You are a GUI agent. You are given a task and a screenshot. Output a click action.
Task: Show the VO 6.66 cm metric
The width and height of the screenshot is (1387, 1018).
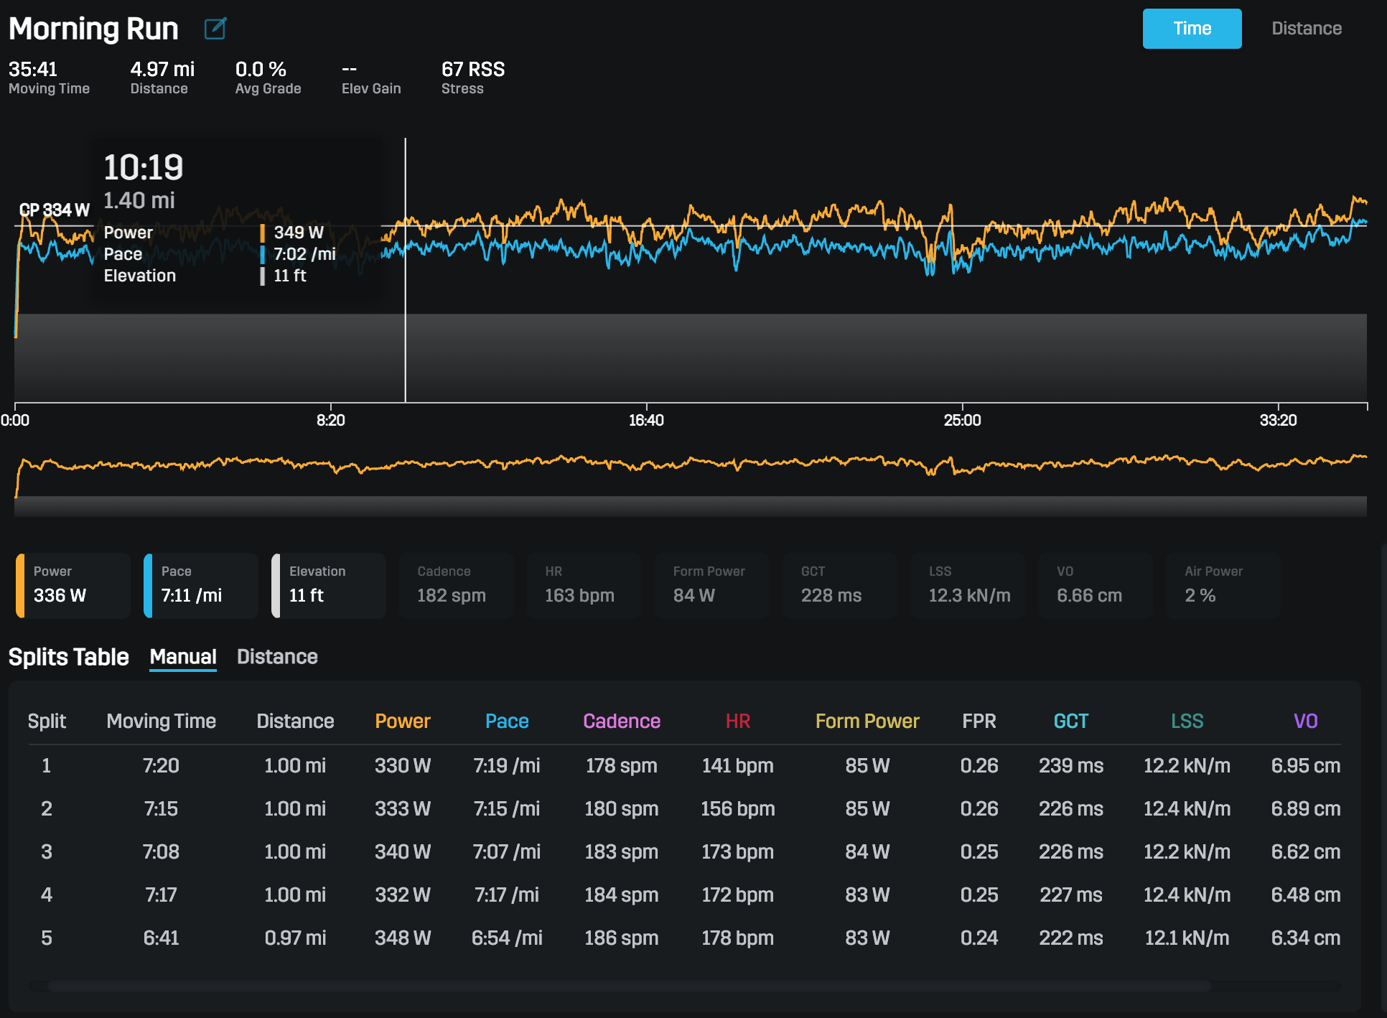click(x=1095, y=585)
